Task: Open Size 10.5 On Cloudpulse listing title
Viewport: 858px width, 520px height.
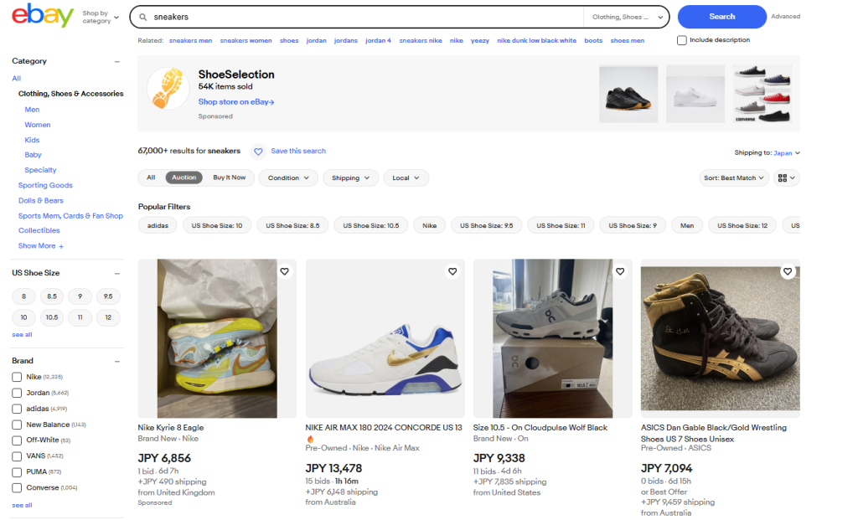Action: tap(540, 428)
